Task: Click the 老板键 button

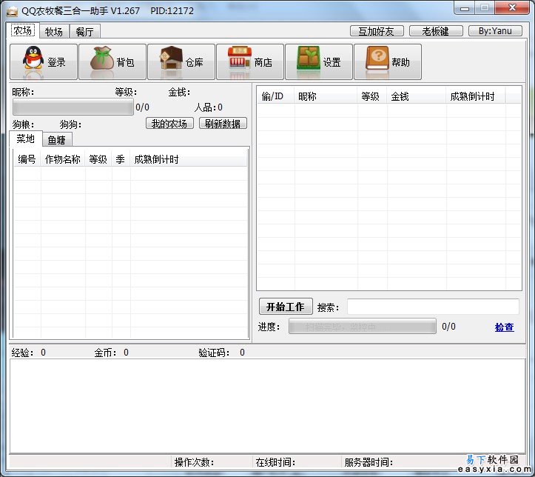Action: [436, 31]
